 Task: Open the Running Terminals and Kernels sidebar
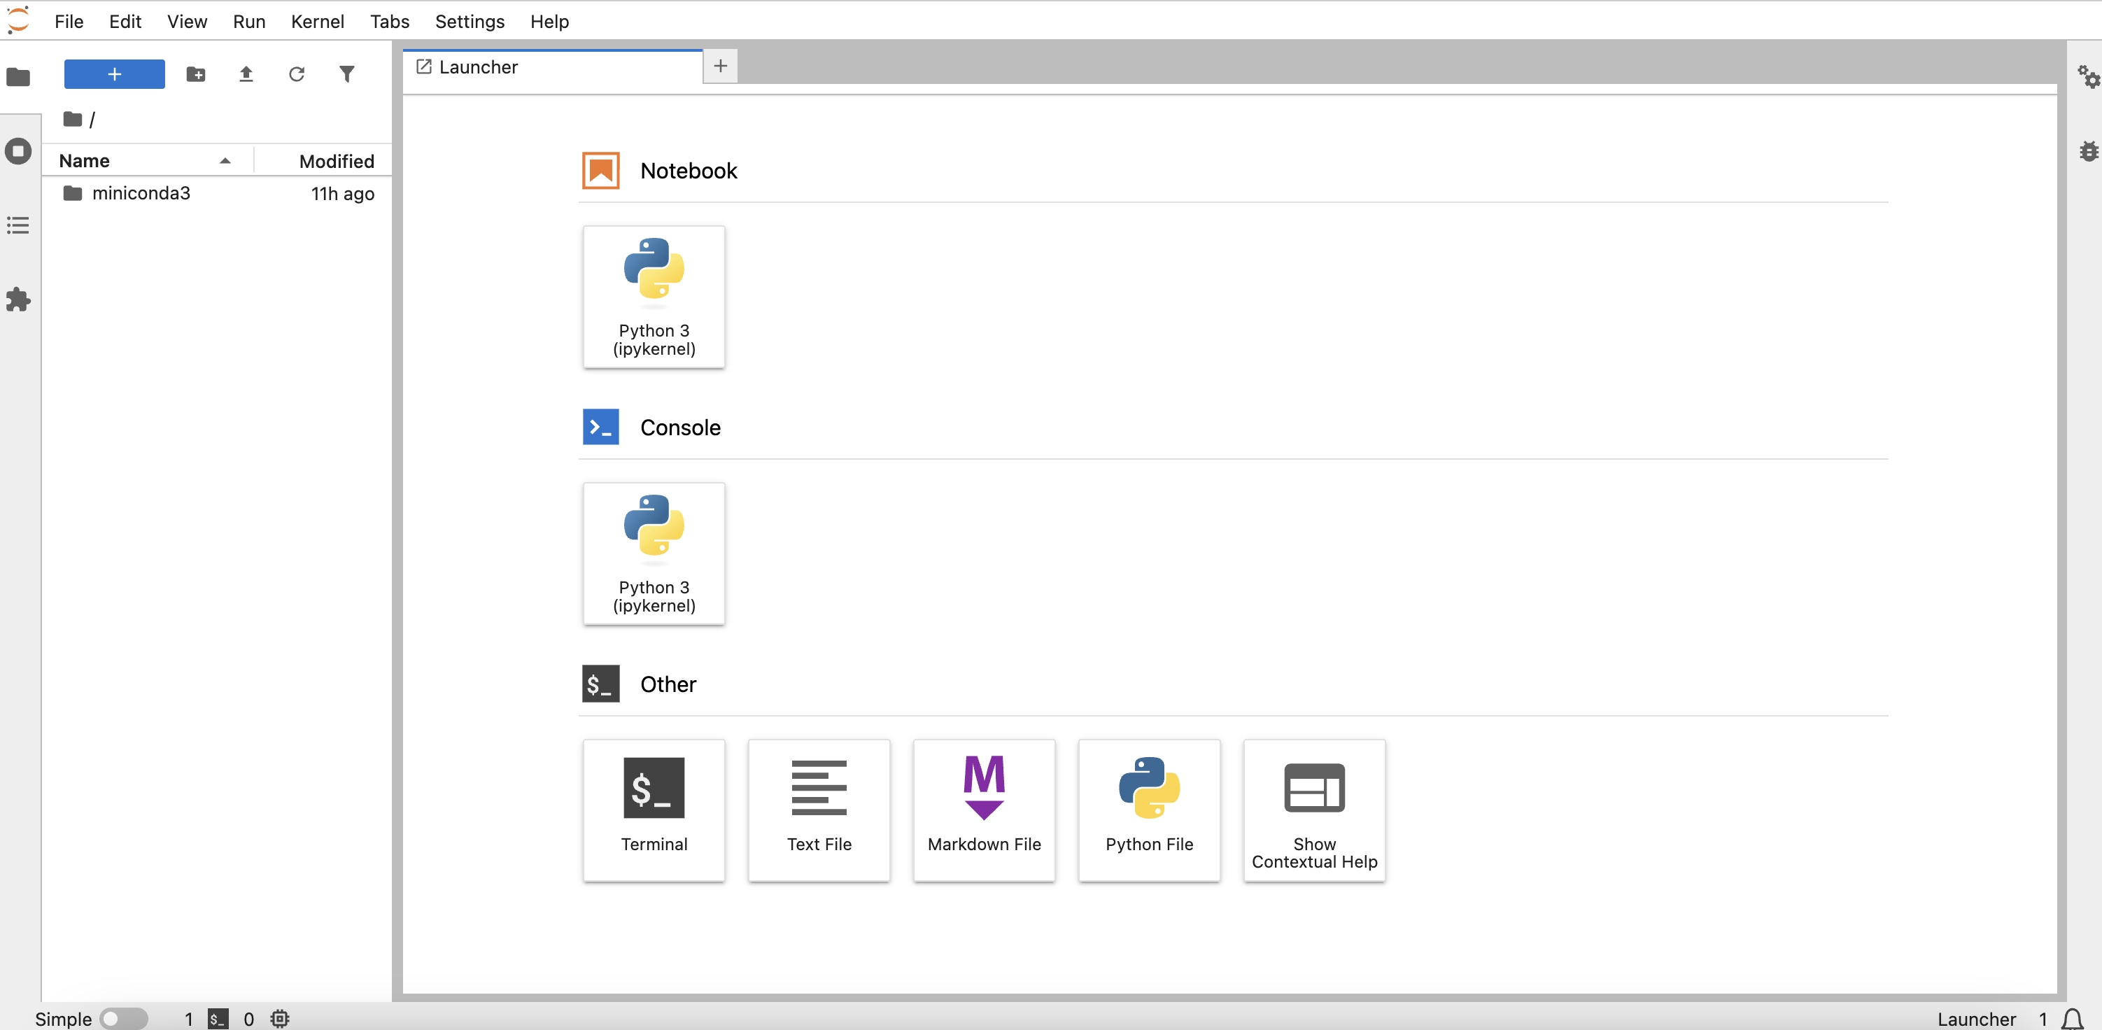point(18,152)
